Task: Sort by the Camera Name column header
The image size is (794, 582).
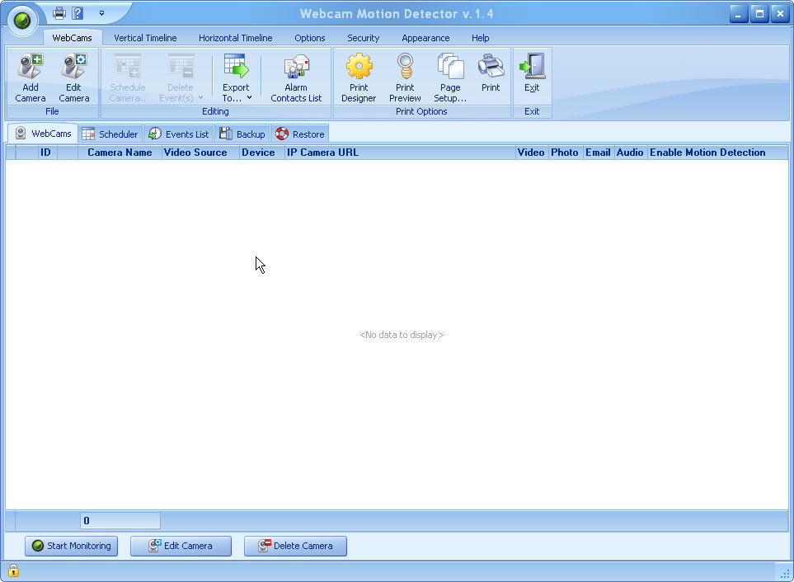Action: (120, 153)
